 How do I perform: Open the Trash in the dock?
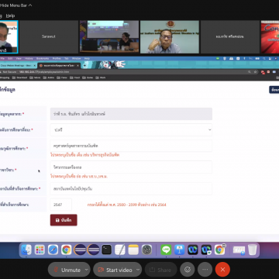[x=253, y=250]
